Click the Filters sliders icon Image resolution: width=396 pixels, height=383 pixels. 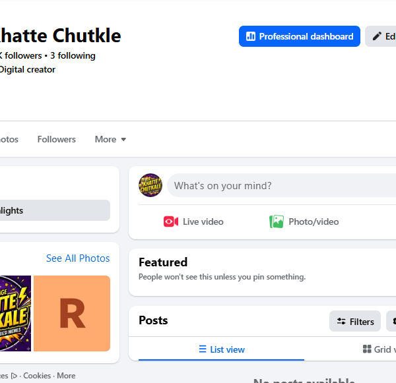point(341,321)
